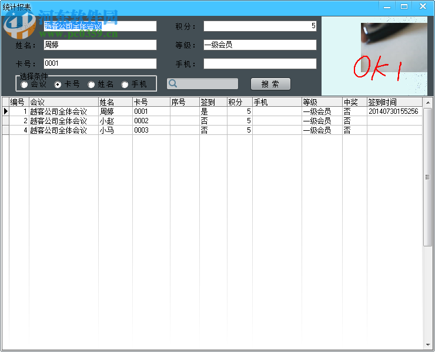Viewport: 435px width, 352px height.
Task: Click the name cell 小马
Action: (115, 130)
